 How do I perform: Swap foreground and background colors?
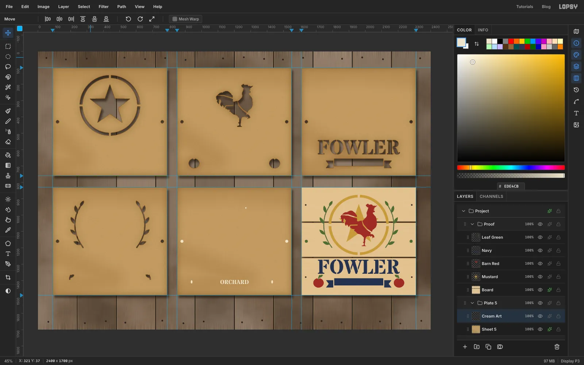(x=477, y=44)
